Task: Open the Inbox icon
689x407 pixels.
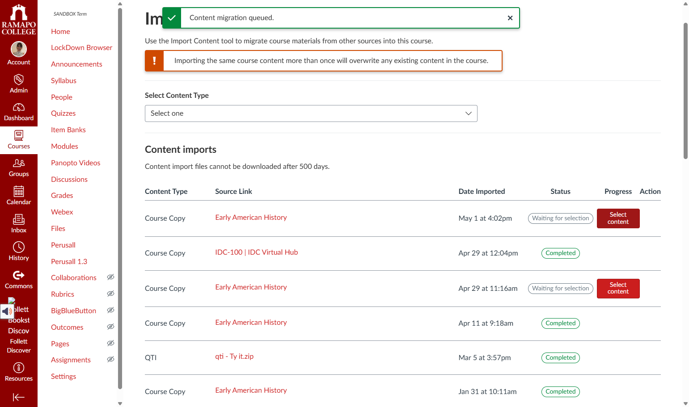Action: (x=19, y=224)
